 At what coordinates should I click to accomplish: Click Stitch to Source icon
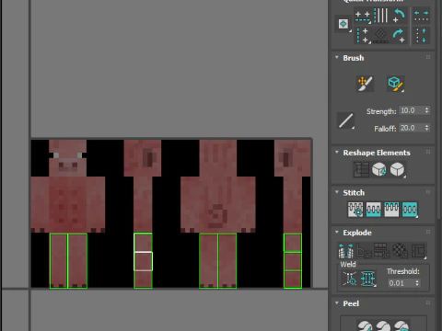pos(391,210)
